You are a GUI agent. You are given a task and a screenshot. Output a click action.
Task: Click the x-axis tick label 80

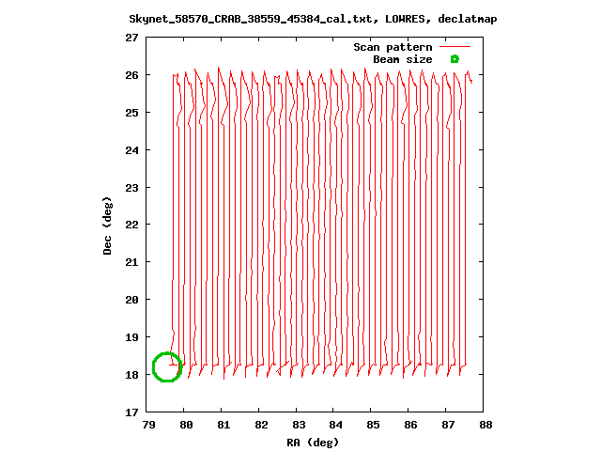(186, 425)
